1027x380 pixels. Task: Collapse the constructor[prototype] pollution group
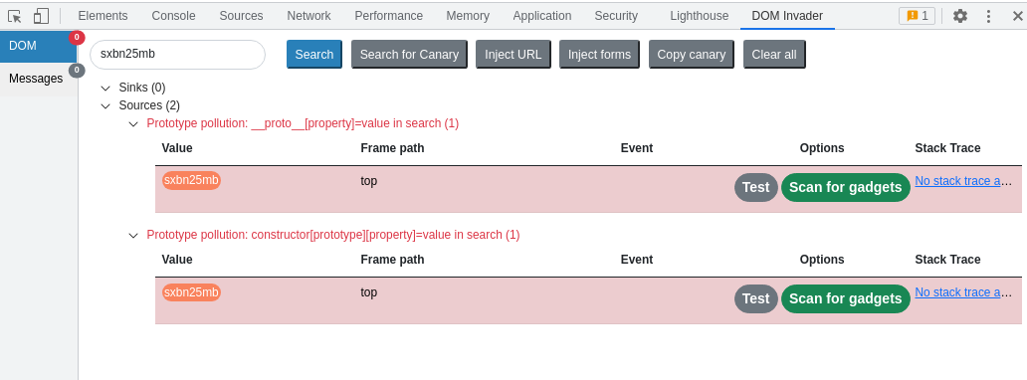pos(133,235)
